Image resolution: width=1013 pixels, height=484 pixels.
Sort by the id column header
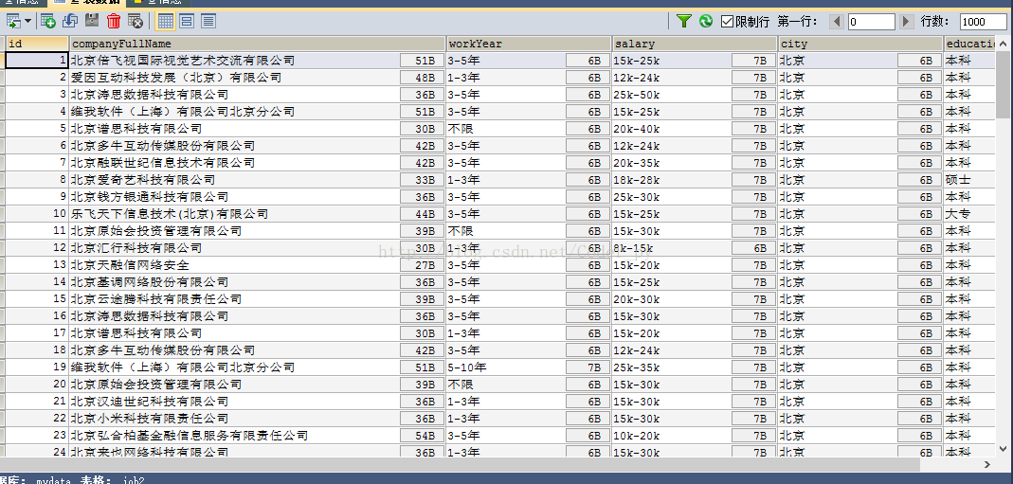[x=37, y=44]
